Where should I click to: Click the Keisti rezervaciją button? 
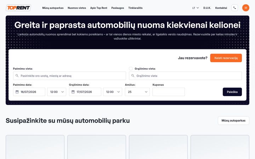[x=226, y=58]
